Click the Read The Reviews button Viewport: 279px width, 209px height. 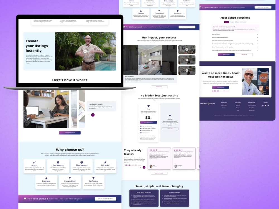pyautogui.click(x=159, y=173)
